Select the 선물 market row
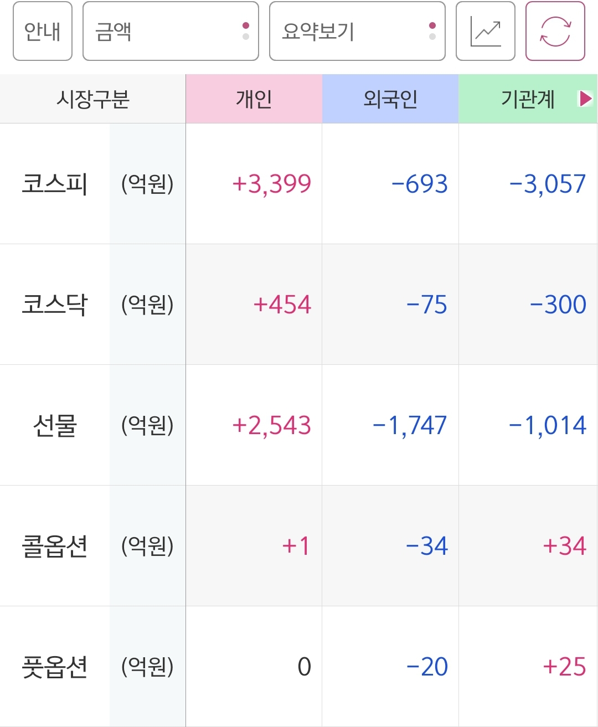Image resolution: width=598 pixels, height=727 pixels. (299, 425)
